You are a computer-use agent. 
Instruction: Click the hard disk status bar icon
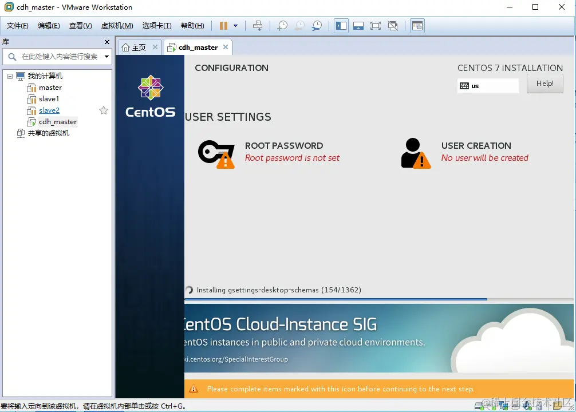479,406
